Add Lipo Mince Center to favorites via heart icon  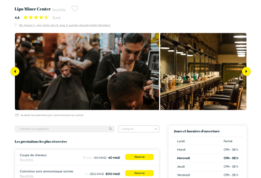click(x=75, y=9)
